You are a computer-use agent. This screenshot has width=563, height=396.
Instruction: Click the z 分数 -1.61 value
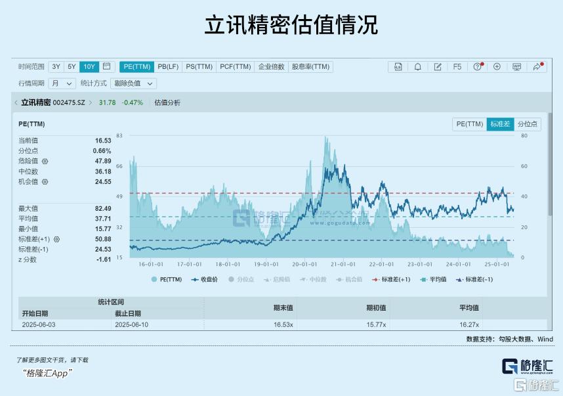point(104,259)
